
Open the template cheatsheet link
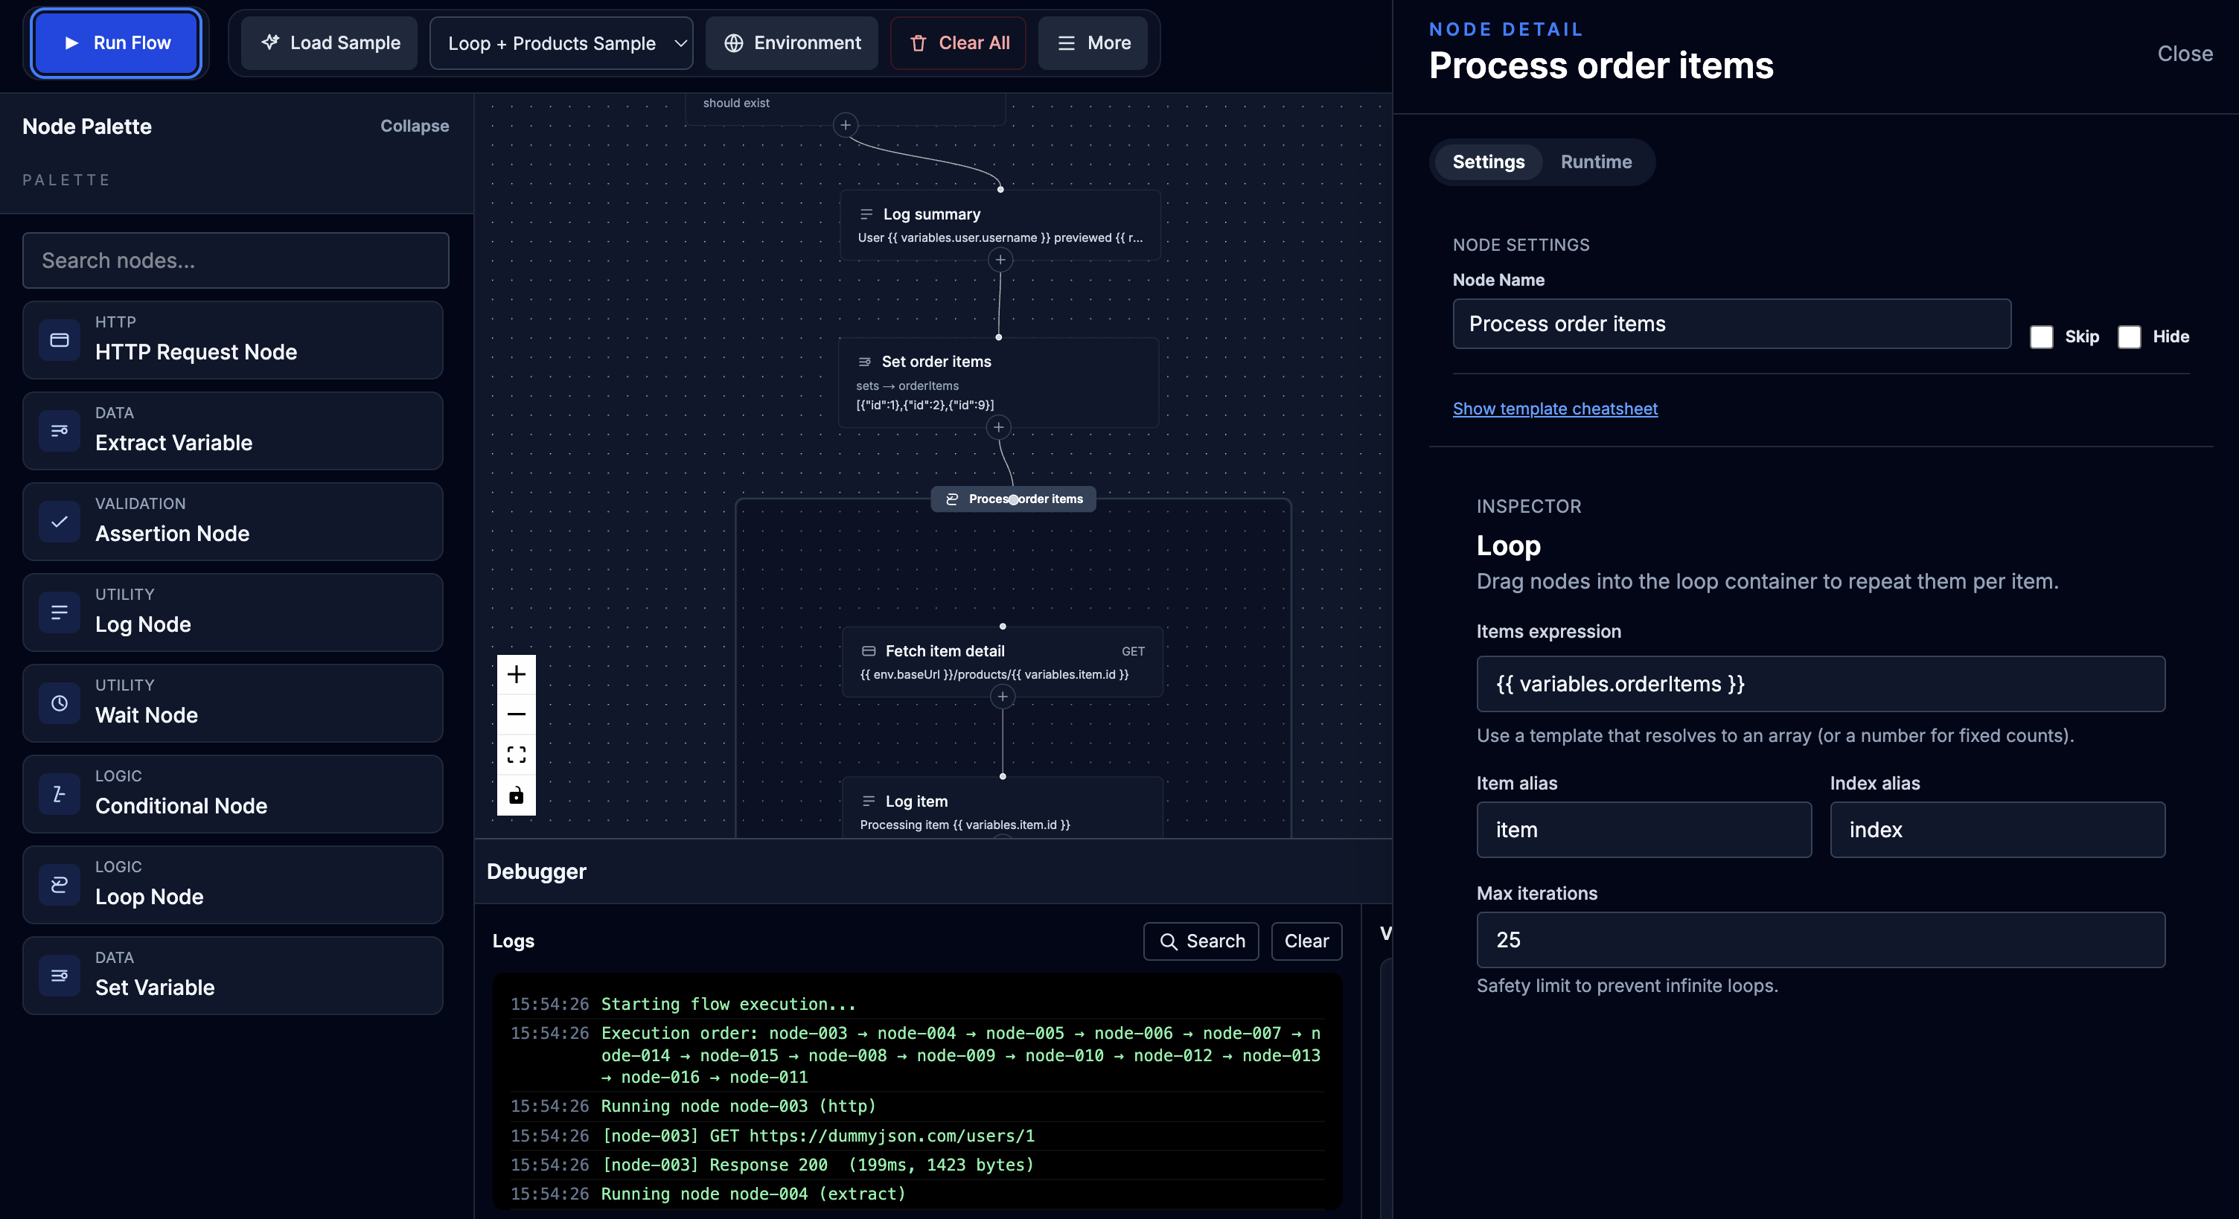click(1555, 409)
